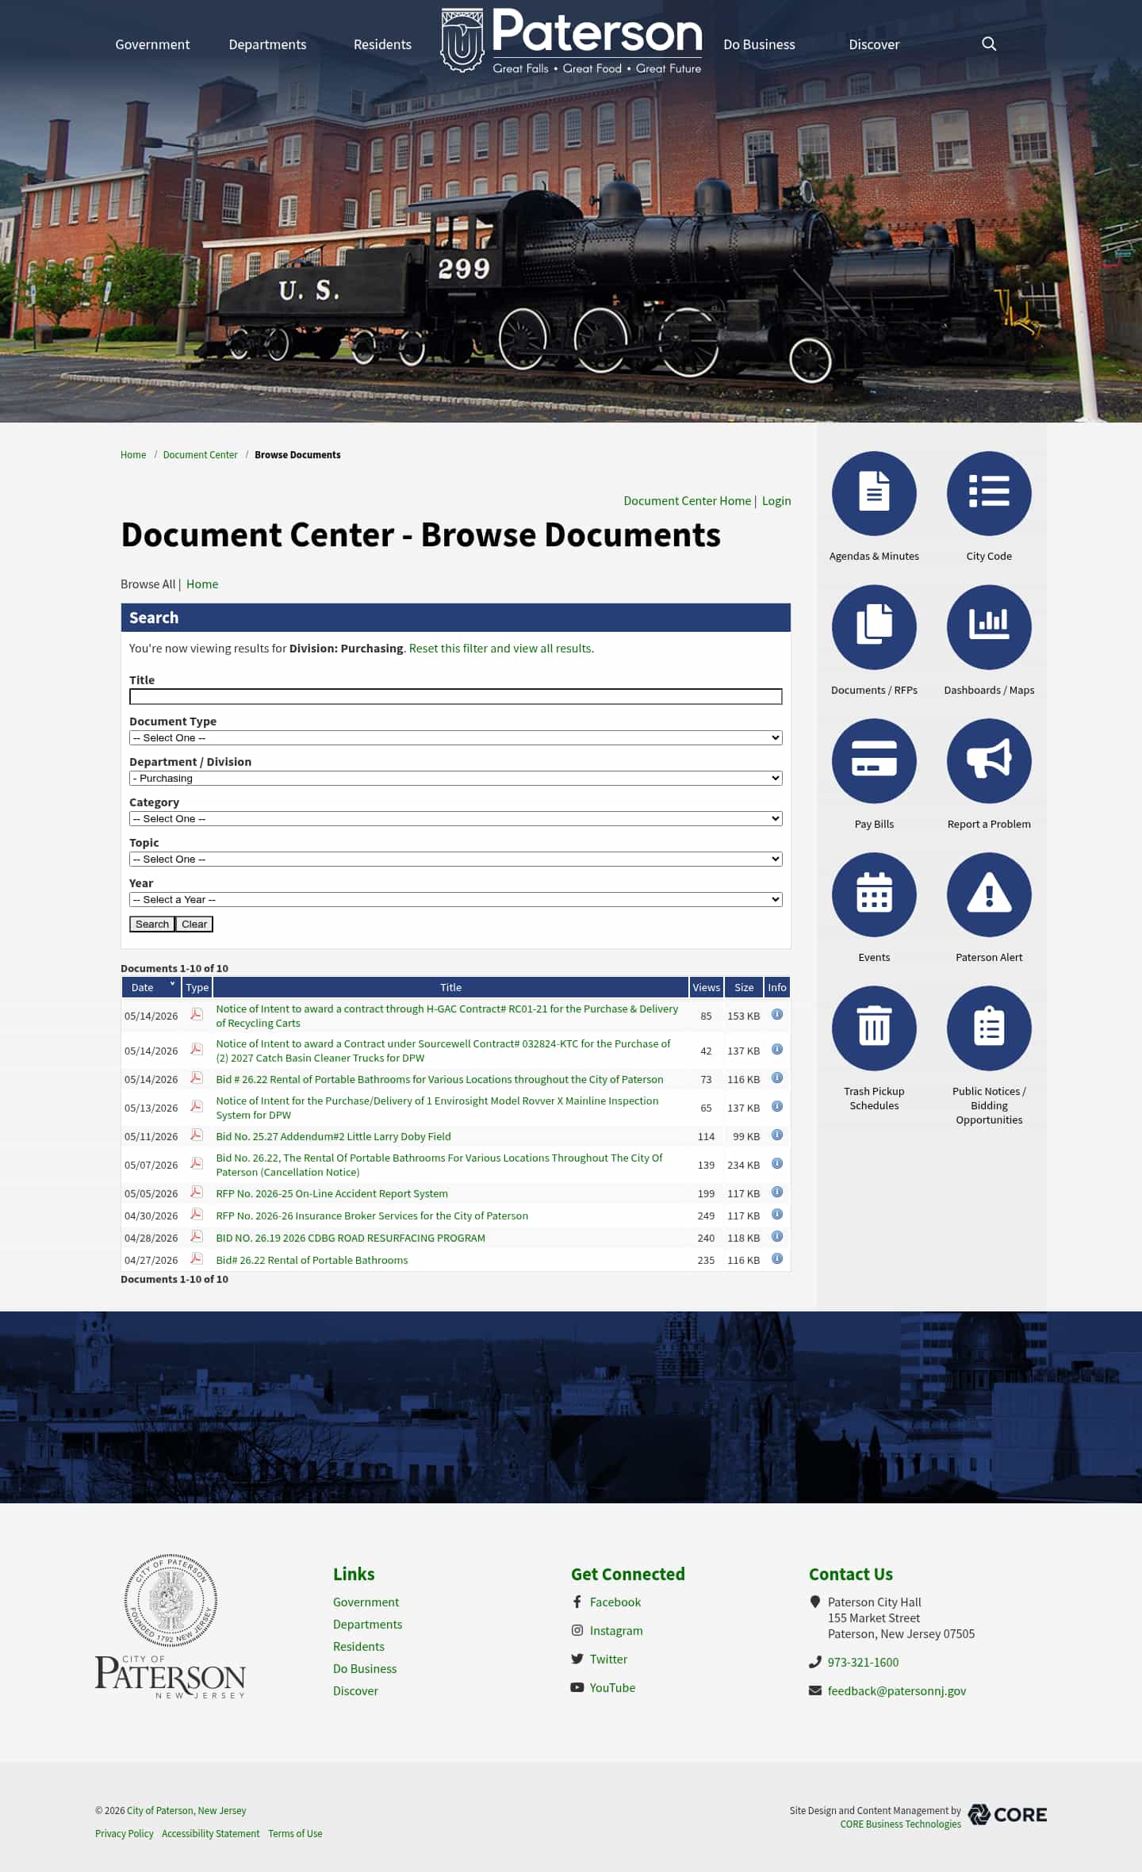This screenshot has height=1872, width=1142.
Task: Click info icon for Bid# 26.22 Rental of Portable Bathrooms
Action: click(777, 1258)
